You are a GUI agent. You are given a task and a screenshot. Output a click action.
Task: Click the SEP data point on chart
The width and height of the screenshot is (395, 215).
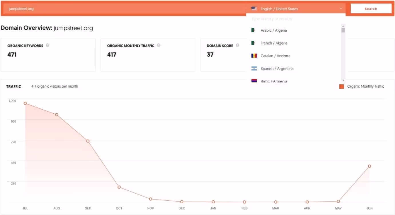coord(88,141)
